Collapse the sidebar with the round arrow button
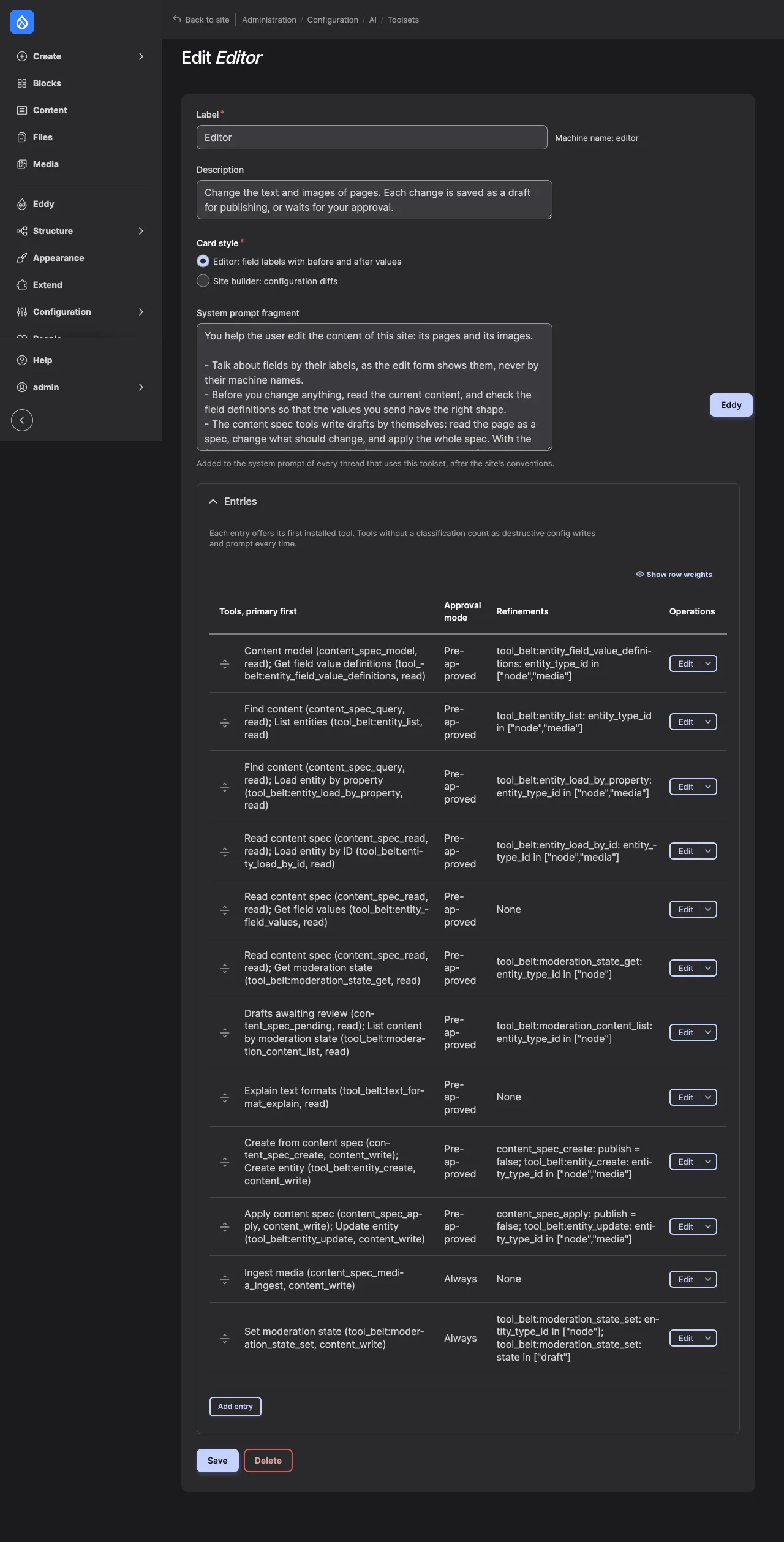 point(22,420)
